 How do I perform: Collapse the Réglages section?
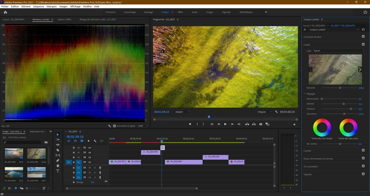pyautogui.click(x=305, y=94)
